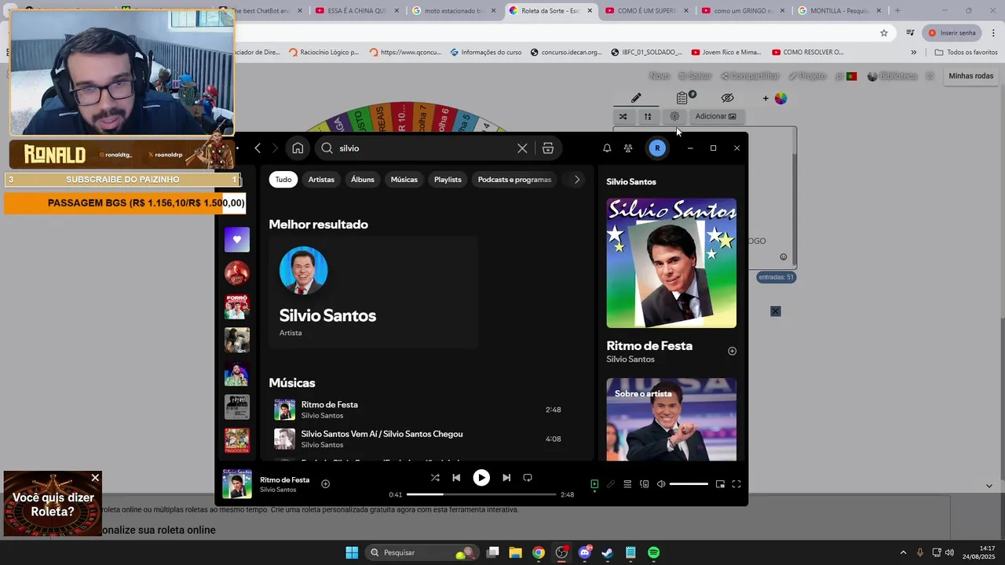The height and width of the screenshot is (565, 1005).
Task: Open Silvio Santos top result card
Action: point(373,292)
